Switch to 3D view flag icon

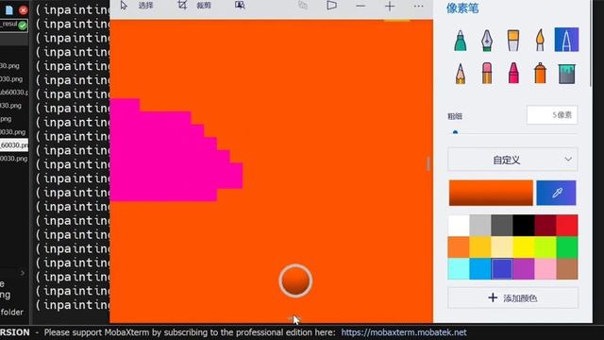331,6
